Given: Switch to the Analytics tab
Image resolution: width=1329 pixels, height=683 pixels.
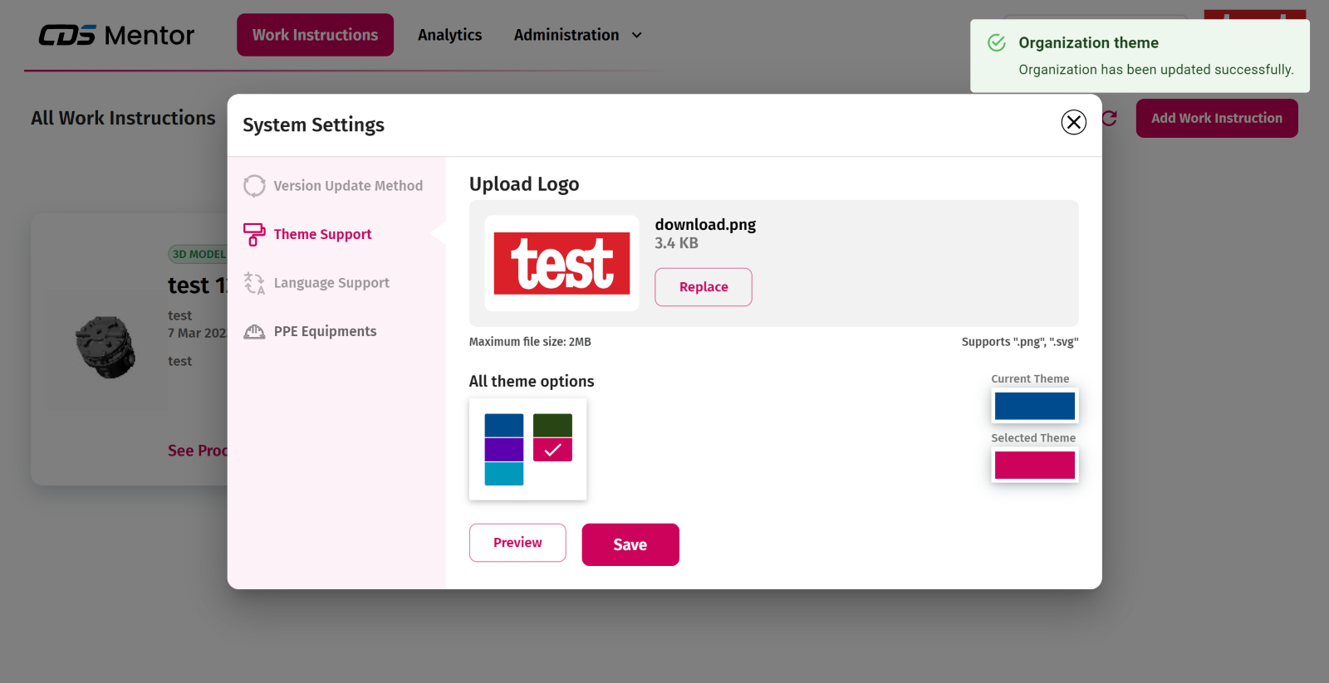Looking at the screenshot, I should coord(449,35).
